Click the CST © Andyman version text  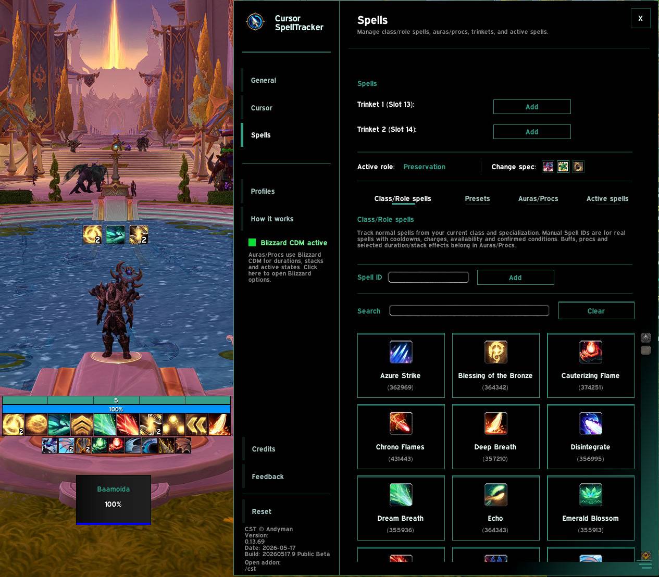(x=269, y=529)
